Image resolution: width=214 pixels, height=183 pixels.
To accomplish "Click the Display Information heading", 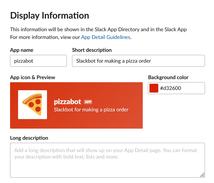I will pos(49,15).
